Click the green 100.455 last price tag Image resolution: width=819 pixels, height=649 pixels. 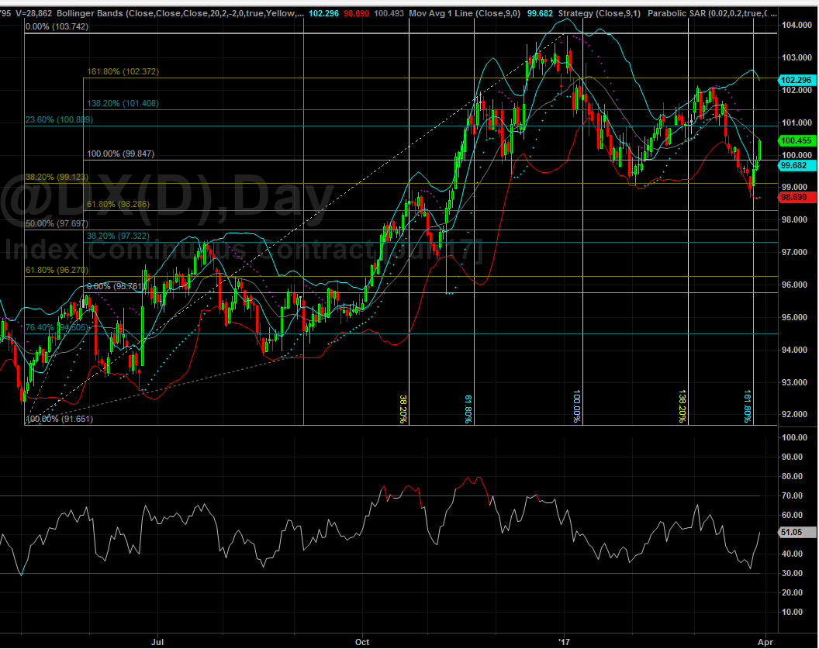point(796,141)
